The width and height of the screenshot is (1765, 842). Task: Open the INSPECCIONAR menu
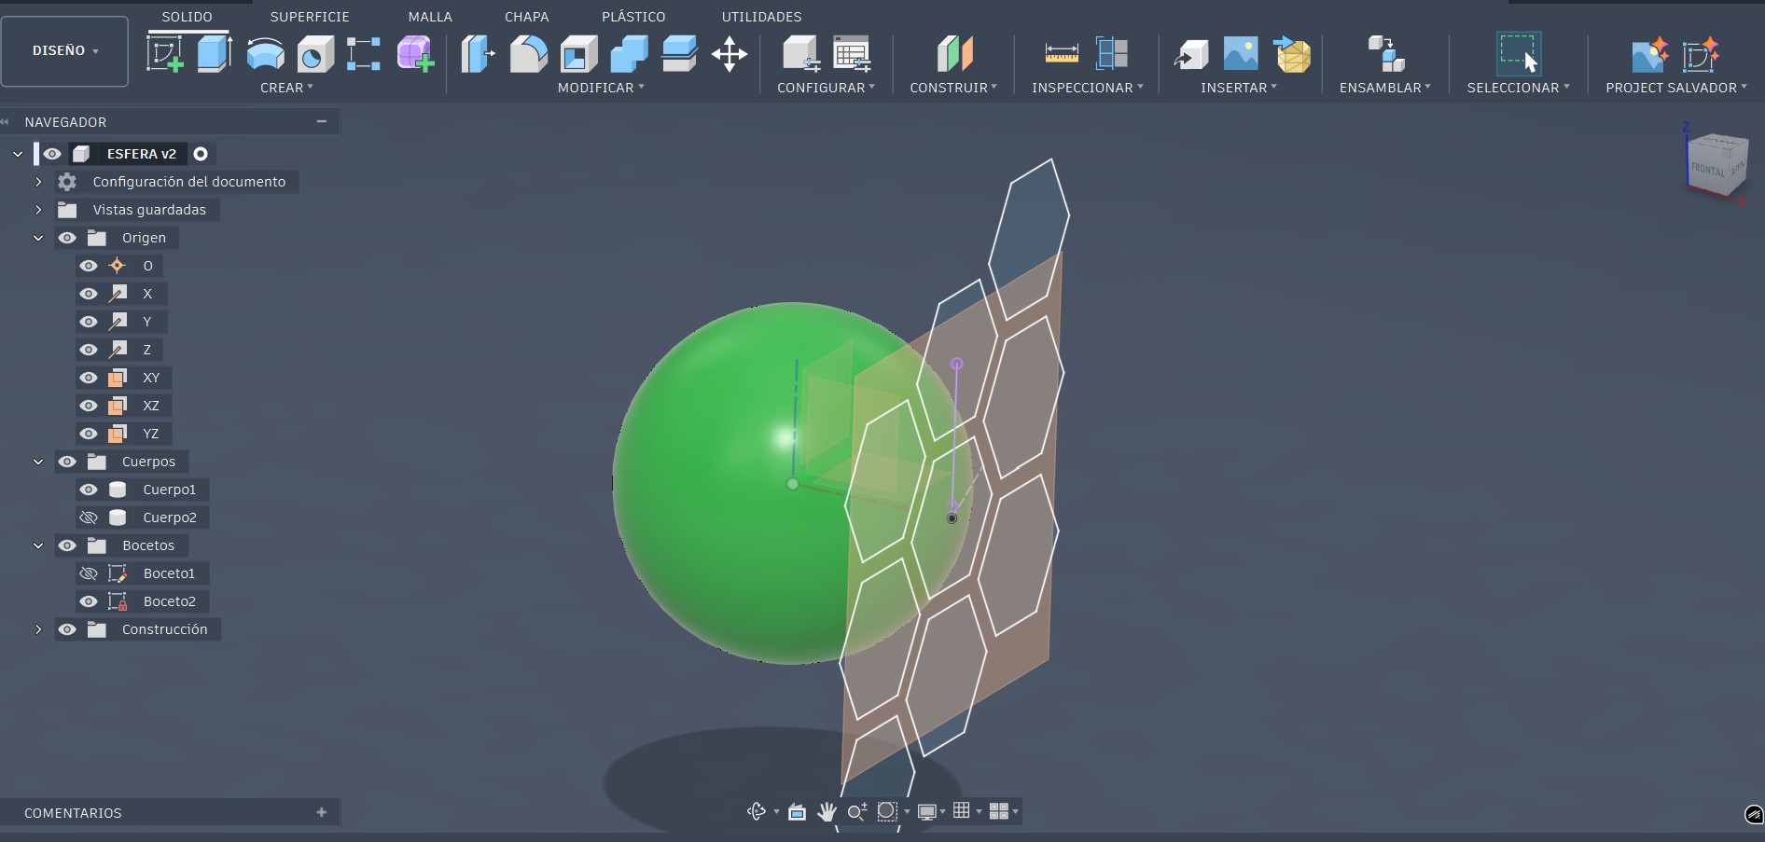[x=1087, y=88]
